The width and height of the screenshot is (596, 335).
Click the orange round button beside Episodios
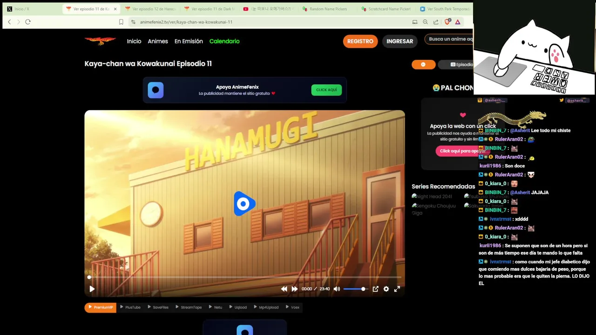423,65
